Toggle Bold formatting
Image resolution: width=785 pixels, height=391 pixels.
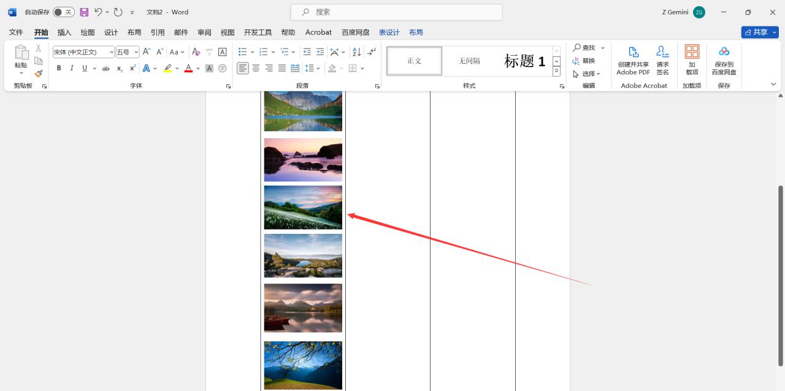tap(59, 68)
